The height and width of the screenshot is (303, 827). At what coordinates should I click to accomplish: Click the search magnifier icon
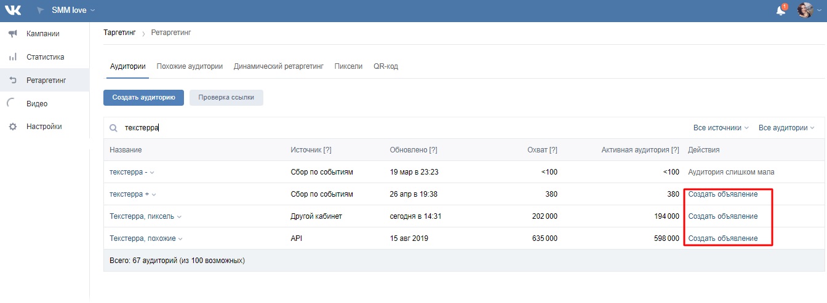[x=113, y=128]
